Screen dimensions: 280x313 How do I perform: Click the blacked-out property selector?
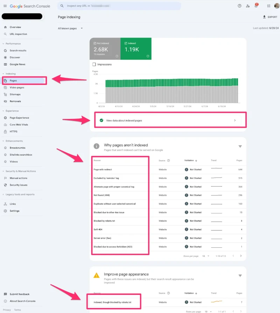click(22, 16)
